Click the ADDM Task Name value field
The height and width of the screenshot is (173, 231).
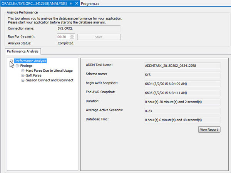182,66
